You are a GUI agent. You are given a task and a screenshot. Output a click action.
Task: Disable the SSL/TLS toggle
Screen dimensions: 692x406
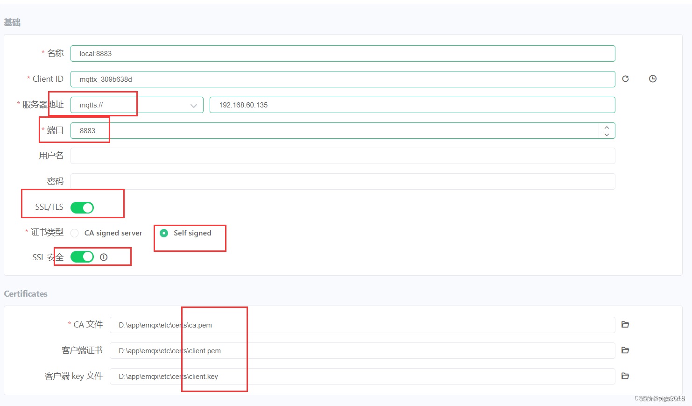coord(82,207)
